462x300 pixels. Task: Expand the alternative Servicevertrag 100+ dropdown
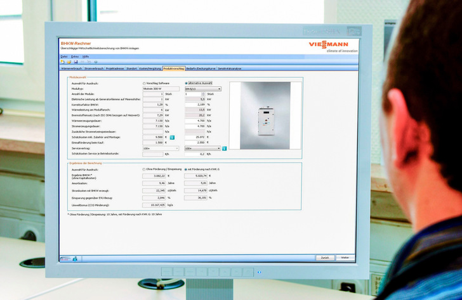[202, 148]
